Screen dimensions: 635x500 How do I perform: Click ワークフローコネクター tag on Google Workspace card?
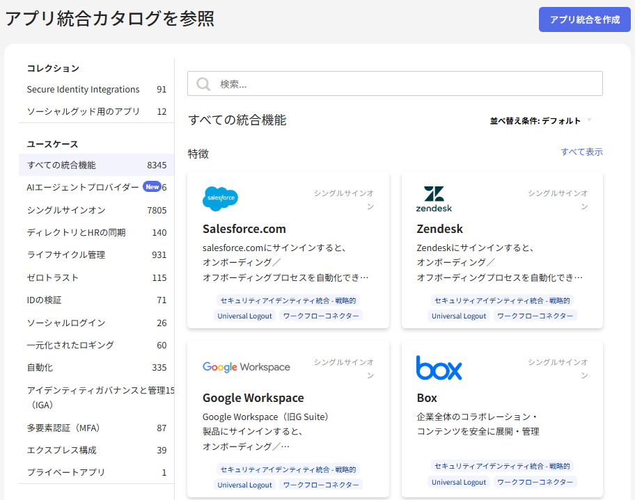pos(321,485)
